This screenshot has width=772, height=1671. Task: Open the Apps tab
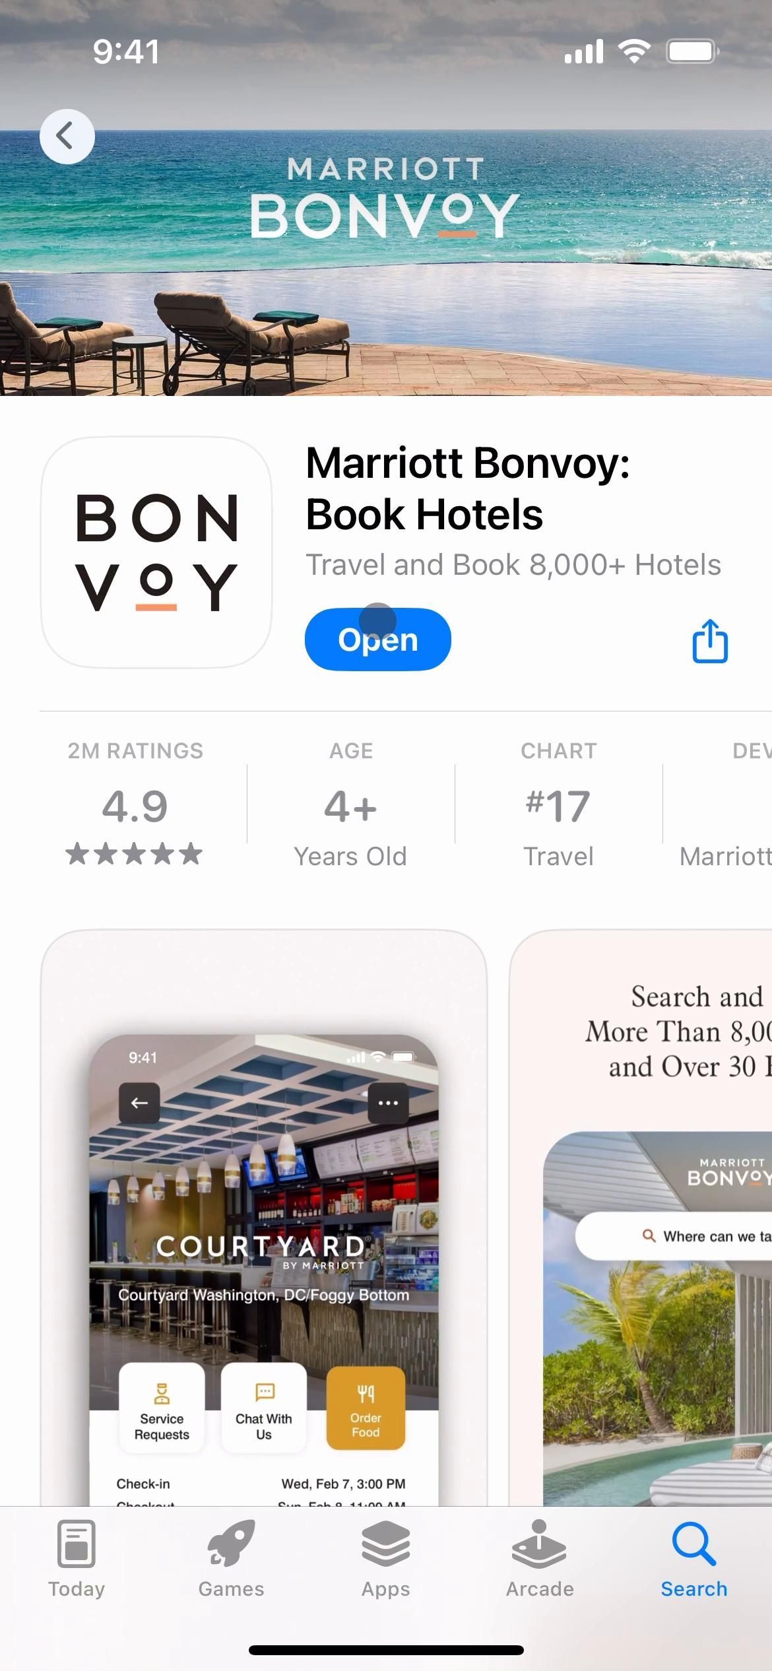pos(385,1559)
